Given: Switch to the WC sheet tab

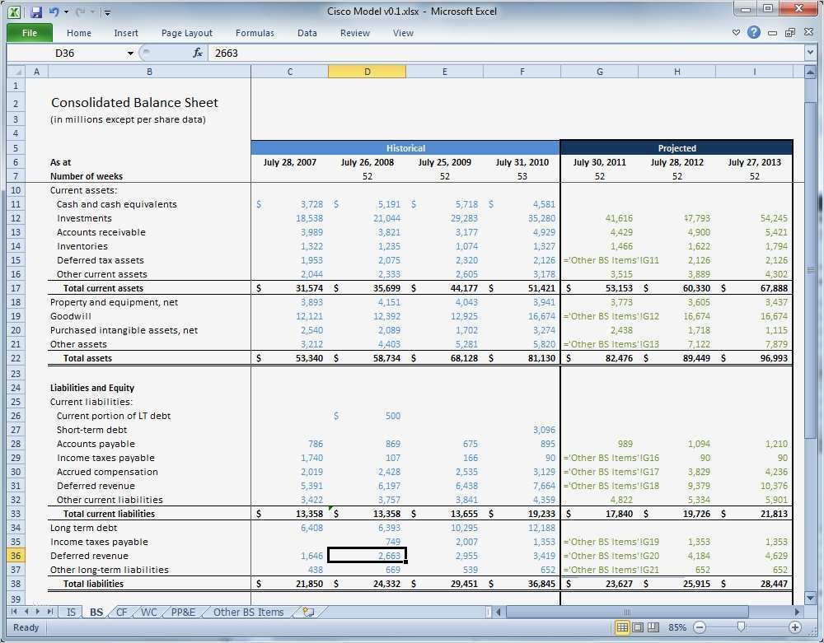Looking at the screenshot, I should tap(148, 612).
